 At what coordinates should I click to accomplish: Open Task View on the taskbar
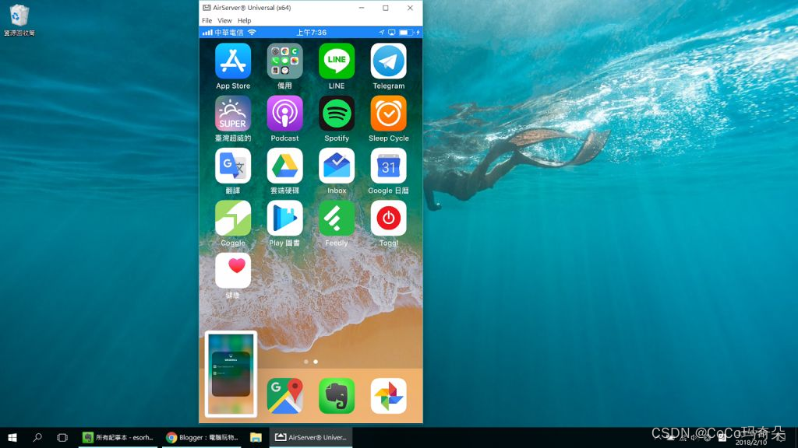click(62, 437)
